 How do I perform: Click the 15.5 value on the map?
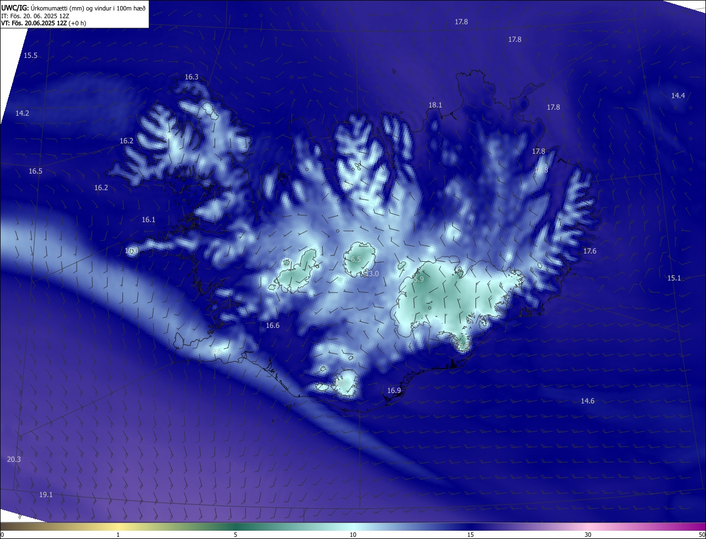pyautogui.click(x=30, y=56)
